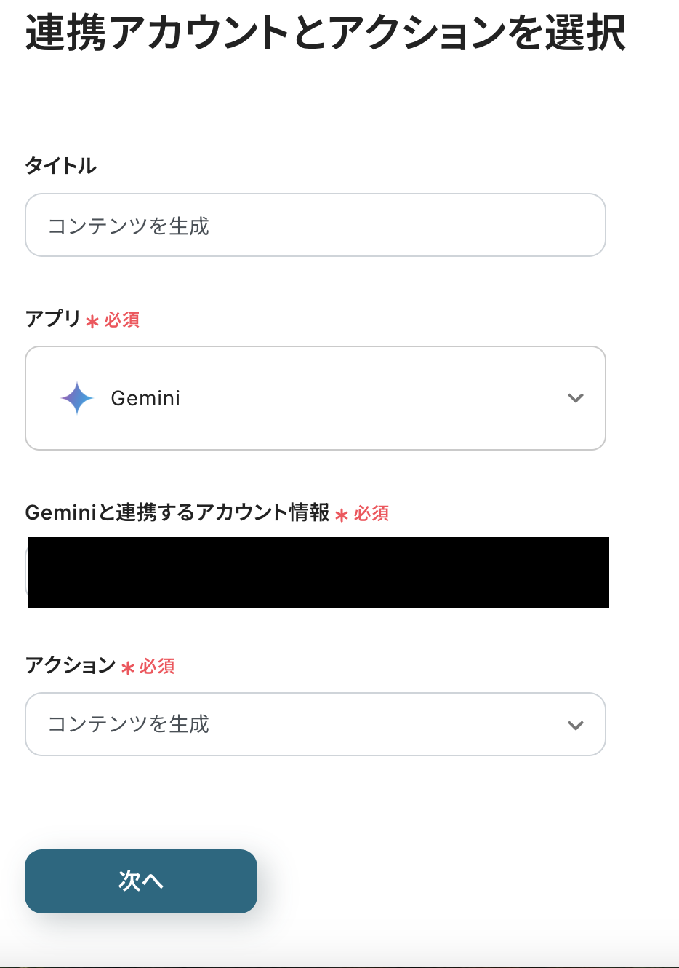Click the red asterisk beside アカウント情報
The height and width of the screenshot is (968, 679).
(342, 515)
